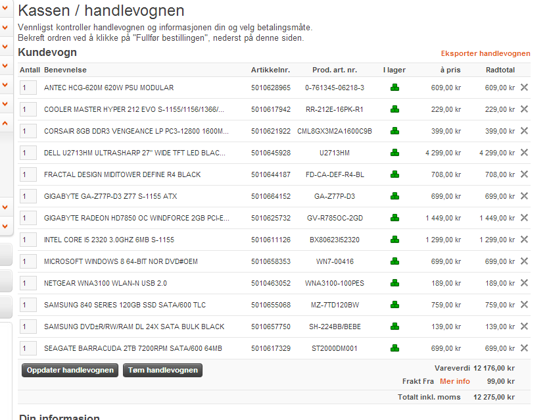Remove Samsung 840 Series SSD item
The width and height of the screenshot is (549, 420).
[x=524, y=305]
